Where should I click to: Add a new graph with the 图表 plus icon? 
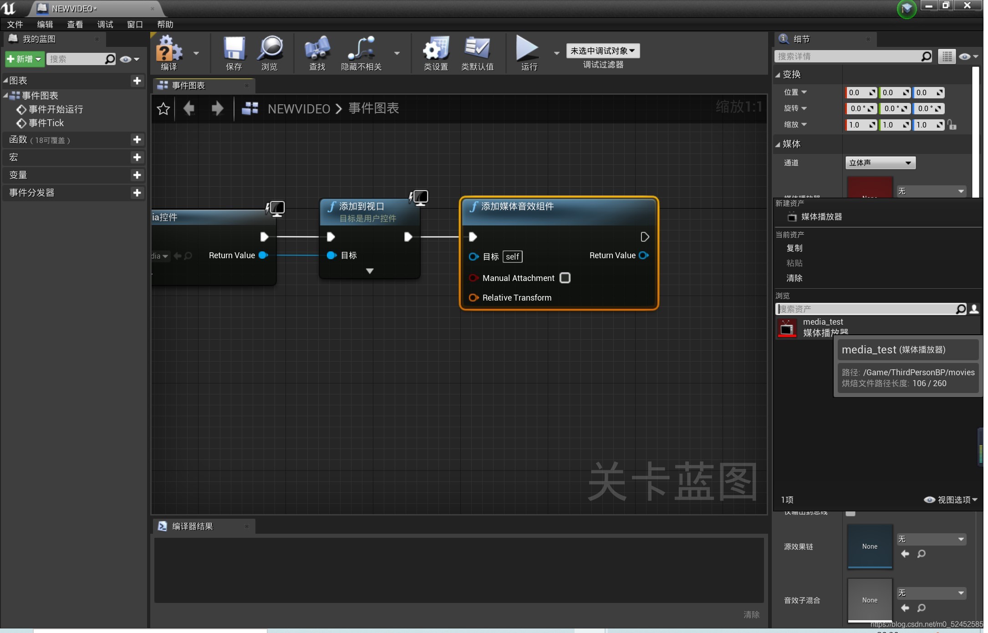(x=137, y=81)
